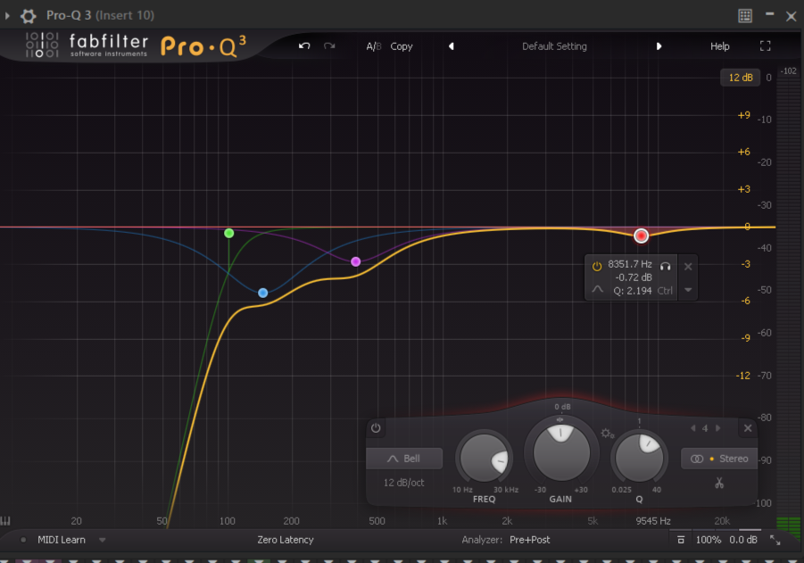Load the next preset arrow

point(659,46)
